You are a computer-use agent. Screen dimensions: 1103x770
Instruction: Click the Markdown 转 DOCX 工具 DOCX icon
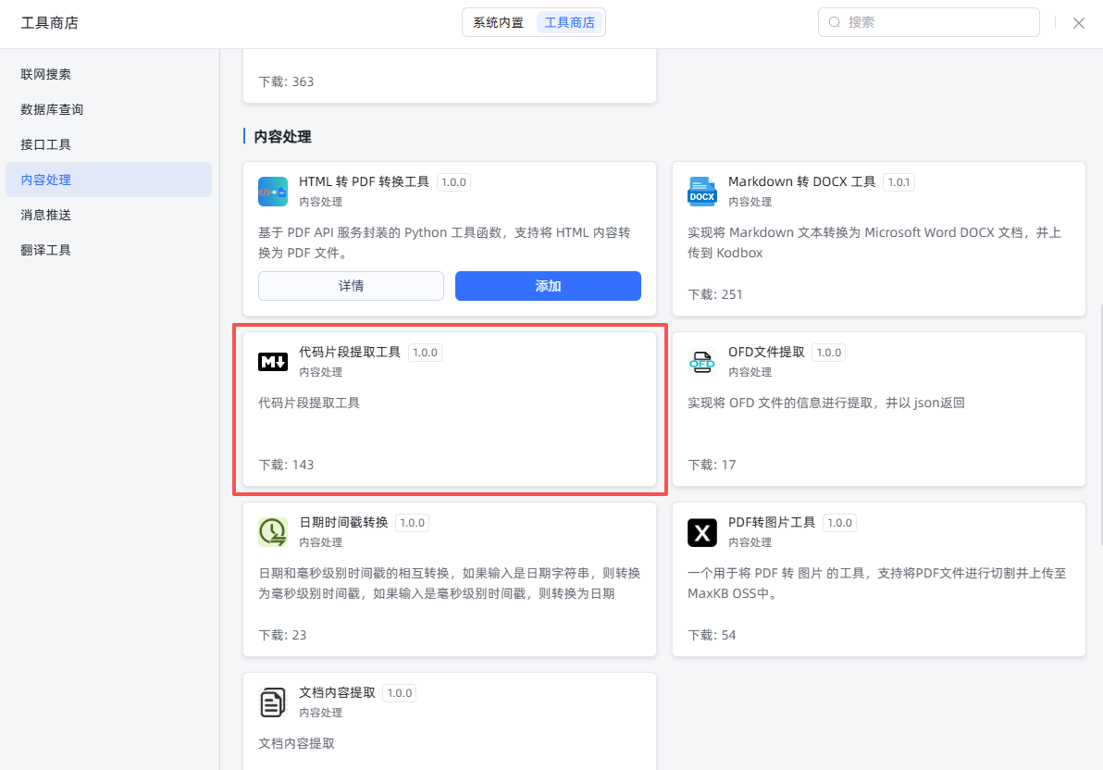coord(702,192)
